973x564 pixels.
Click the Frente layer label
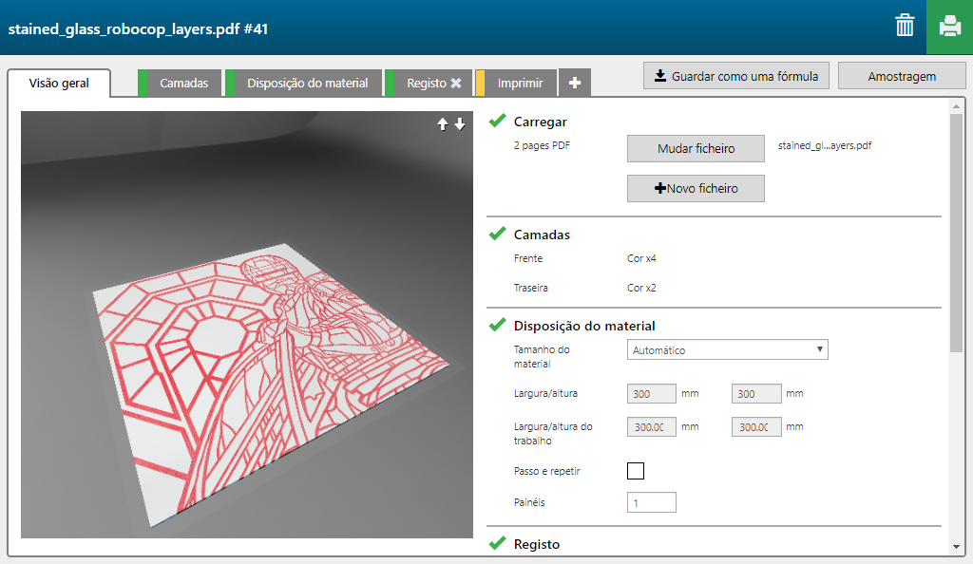(528, 258)
